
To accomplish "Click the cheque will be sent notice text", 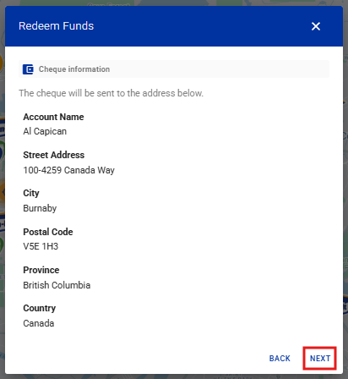I will (111, 93).
